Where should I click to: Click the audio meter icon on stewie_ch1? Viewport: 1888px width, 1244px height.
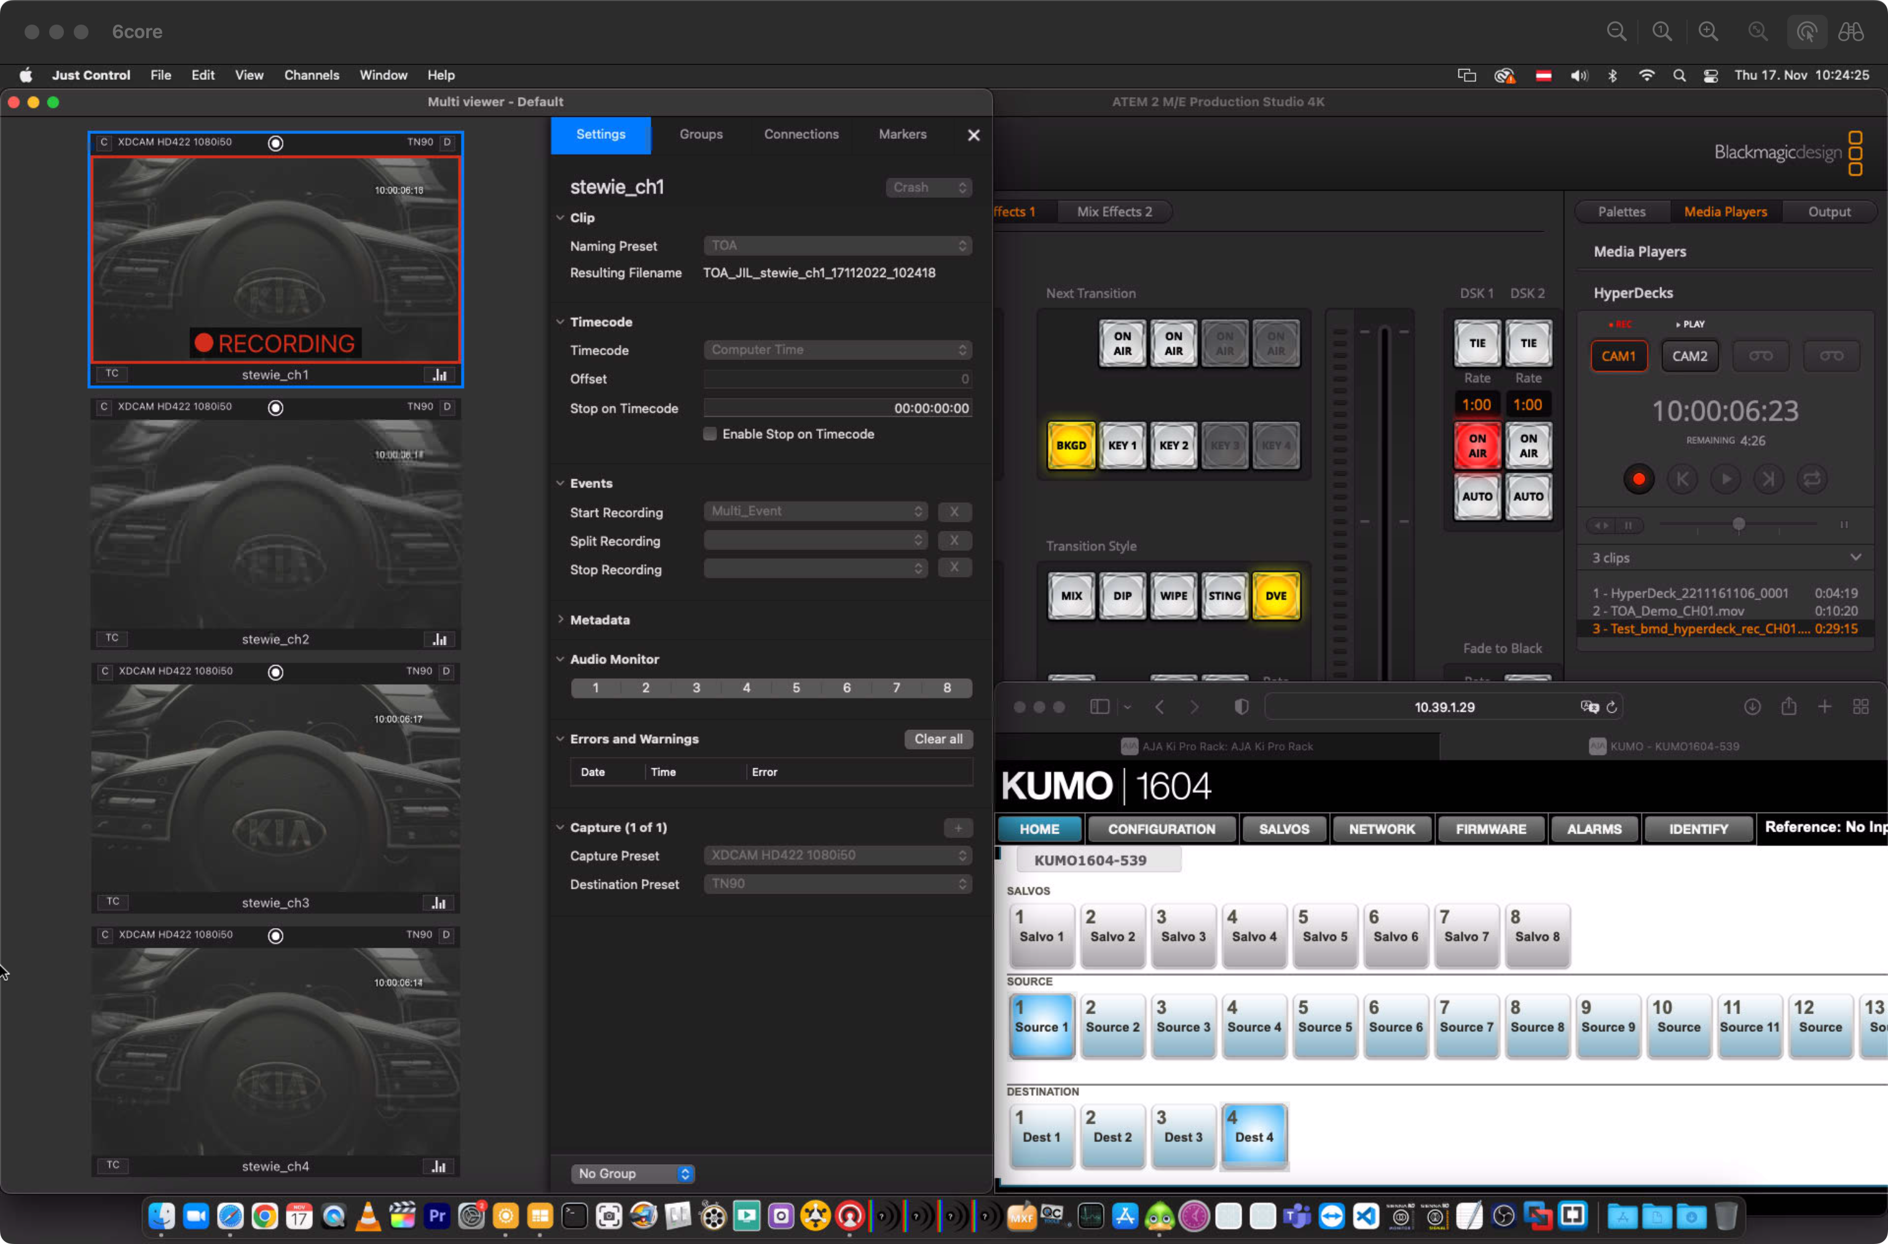(439, 374)
